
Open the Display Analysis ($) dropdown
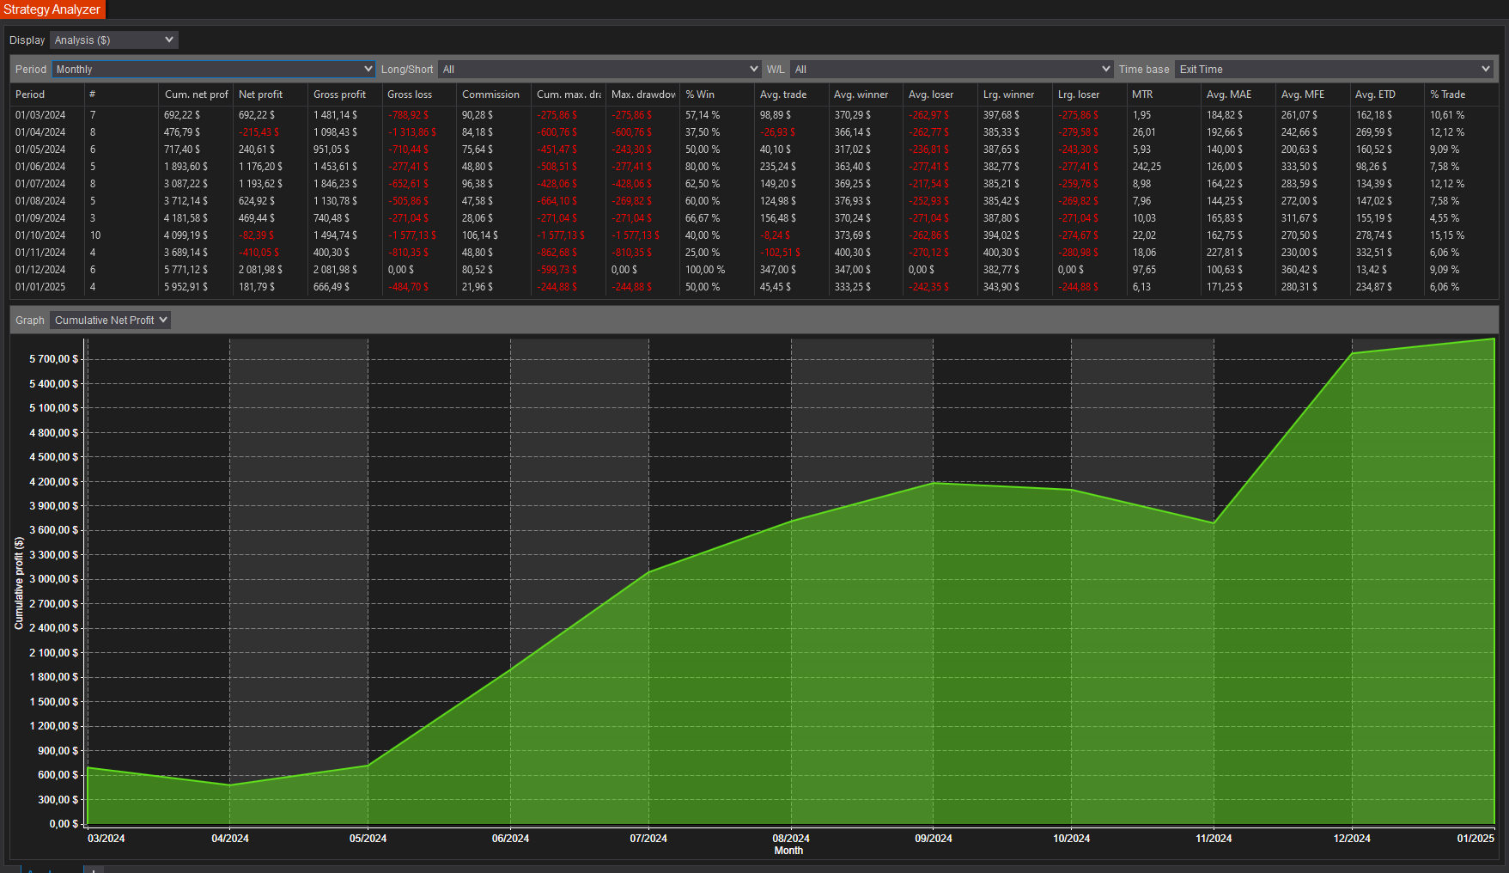(113, 40)
